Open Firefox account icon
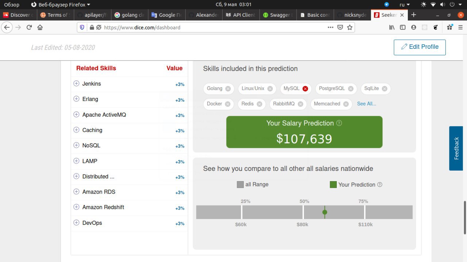This screenshot has width=467, height=262. (413, 27)
